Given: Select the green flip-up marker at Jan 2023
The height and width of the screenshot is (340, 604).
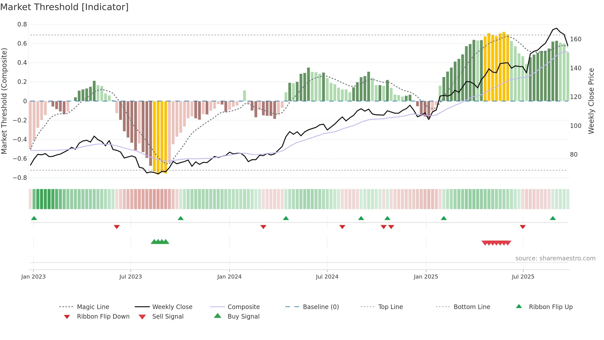Looking at the screenshot, I should point(34,218).
